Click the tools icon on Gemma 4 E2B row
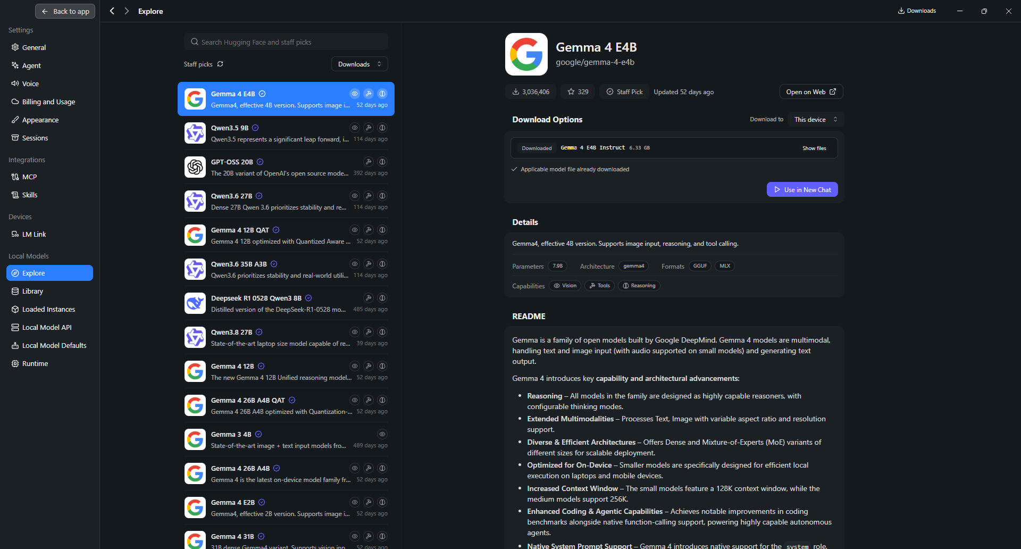The height and width of the screenshot is (549, 1021). coord(369,502)
